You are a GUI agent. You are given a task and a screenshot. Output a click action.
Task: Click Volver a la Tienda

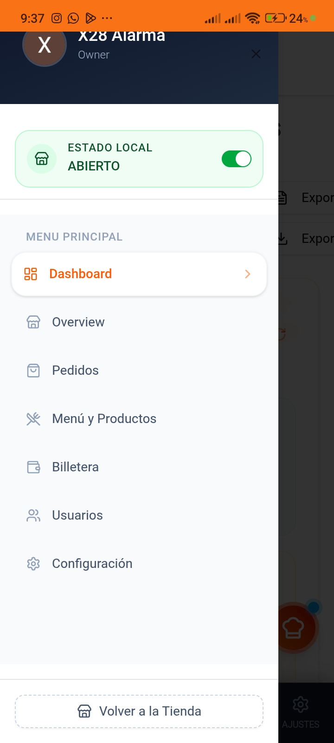click(x=139, y=711)
